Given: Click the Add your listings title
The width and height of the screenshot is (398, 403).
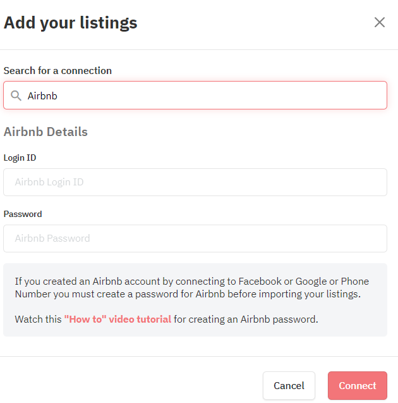Looking at the screenshot, I should point(71,23).
